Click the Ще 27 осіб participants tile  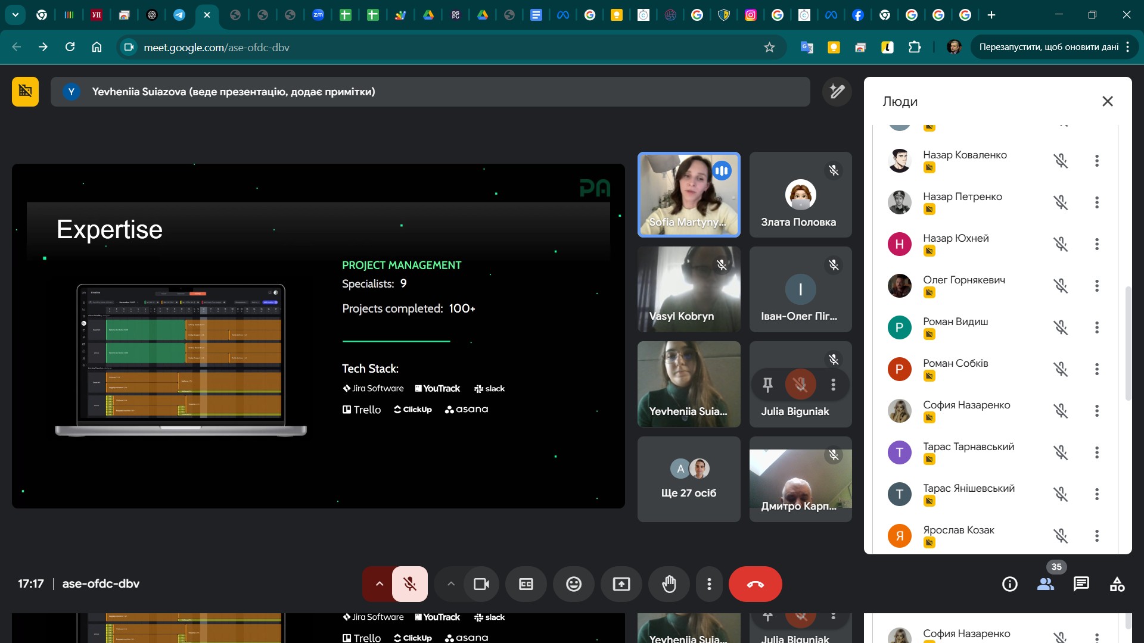tap(689, 479)
